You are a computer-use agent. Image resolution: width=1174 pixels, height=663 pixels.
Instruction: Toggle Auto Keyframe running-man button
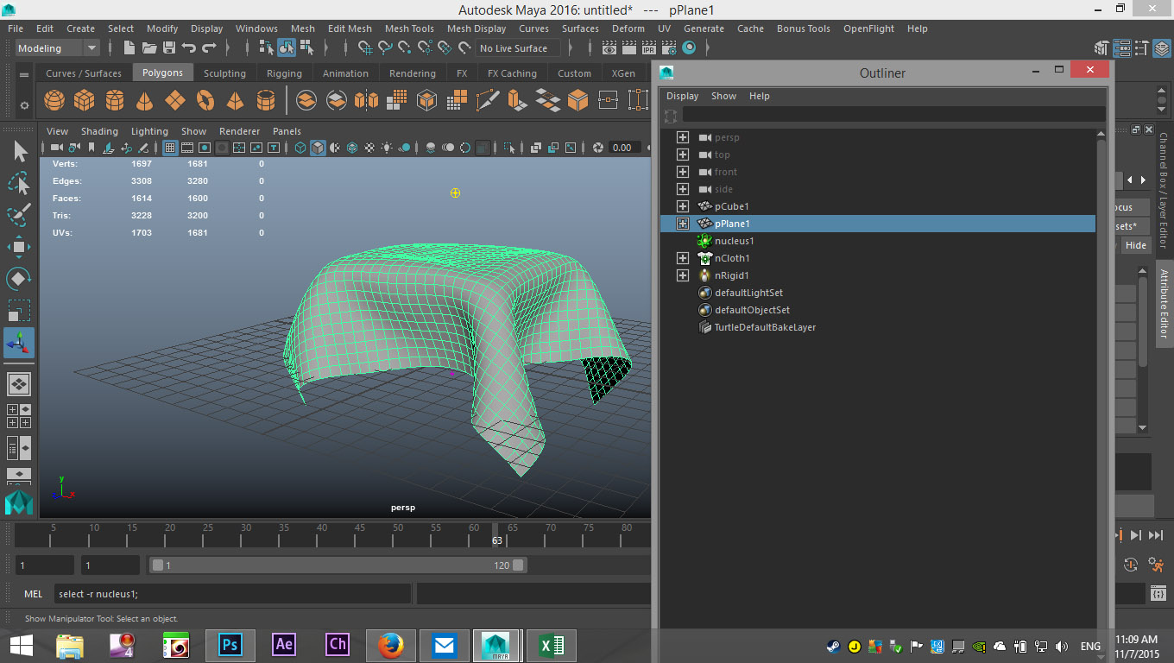pyautogui.click(x=1156, y=565)
